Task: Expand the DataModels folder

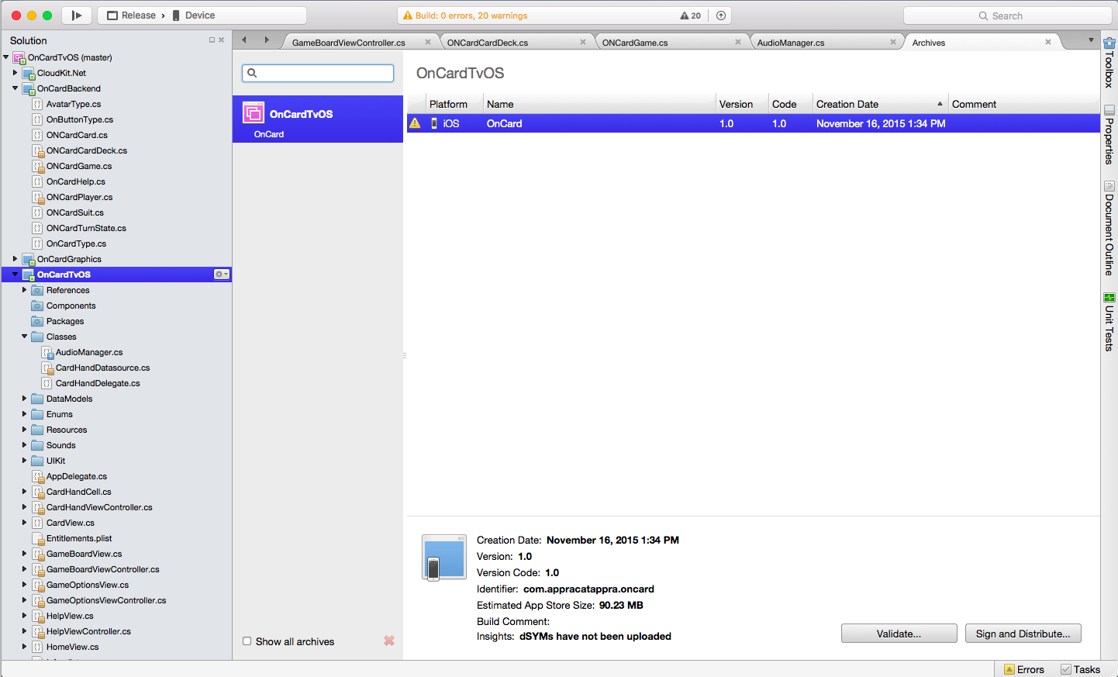Action: [24, 399]
